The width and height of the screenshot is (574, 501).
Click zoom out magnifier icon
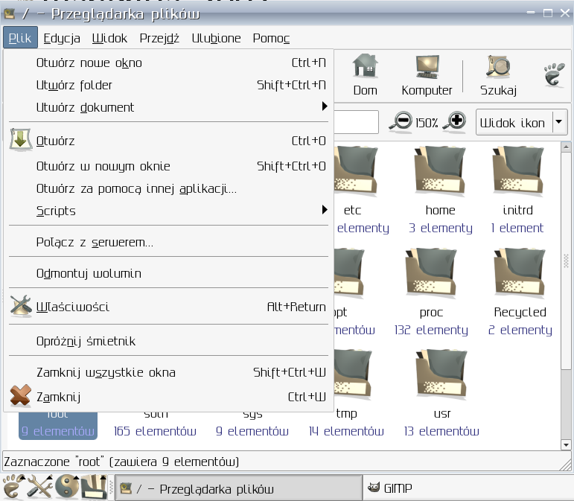coord(403,122)
